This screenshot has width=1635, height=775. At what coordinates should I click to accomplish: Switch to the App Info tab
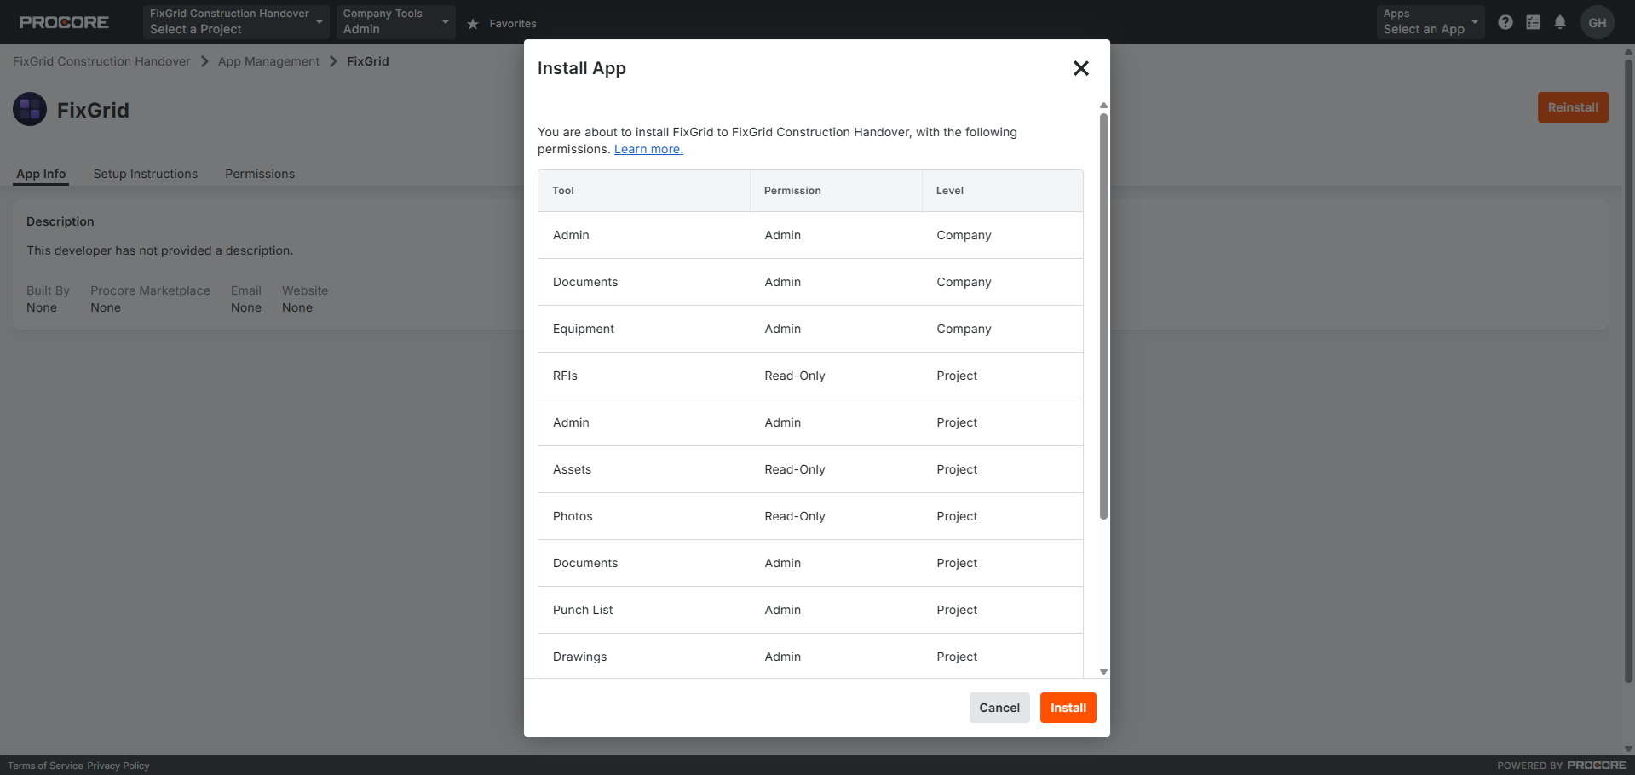41,174
